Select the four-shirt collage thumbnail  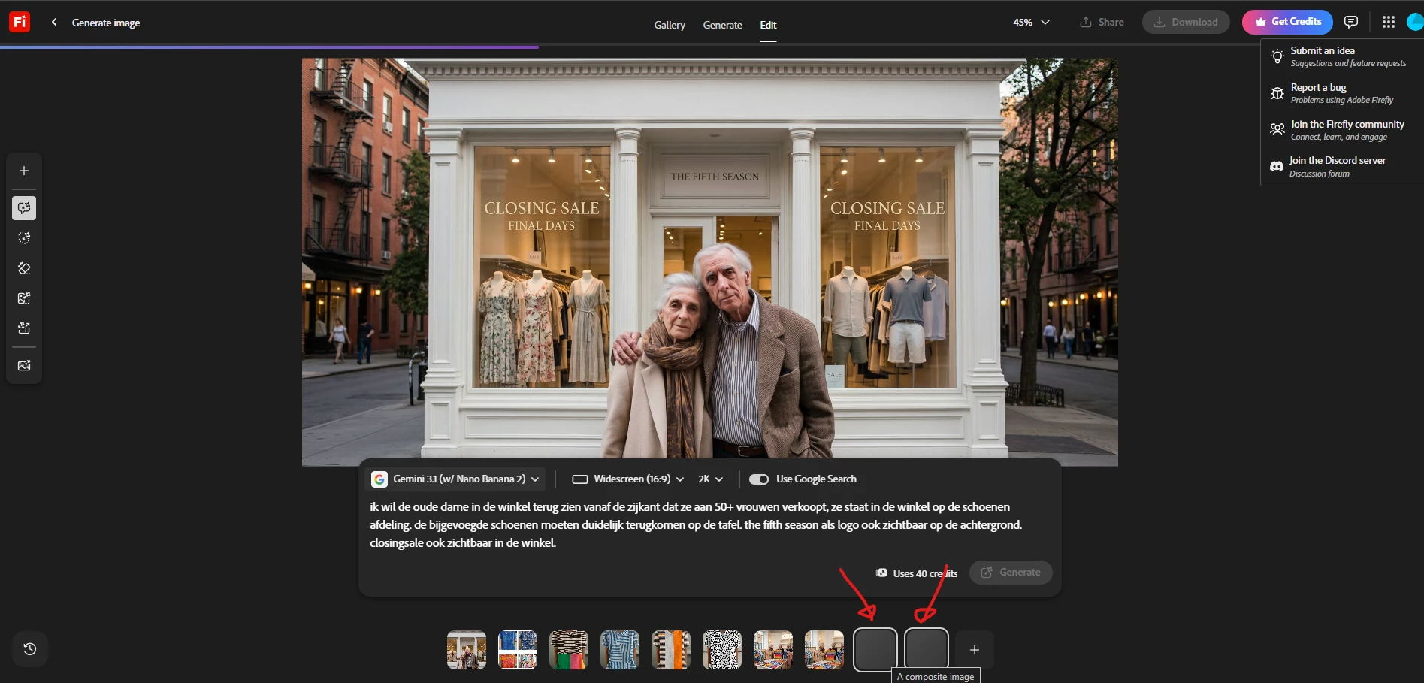tap(518, 650)
